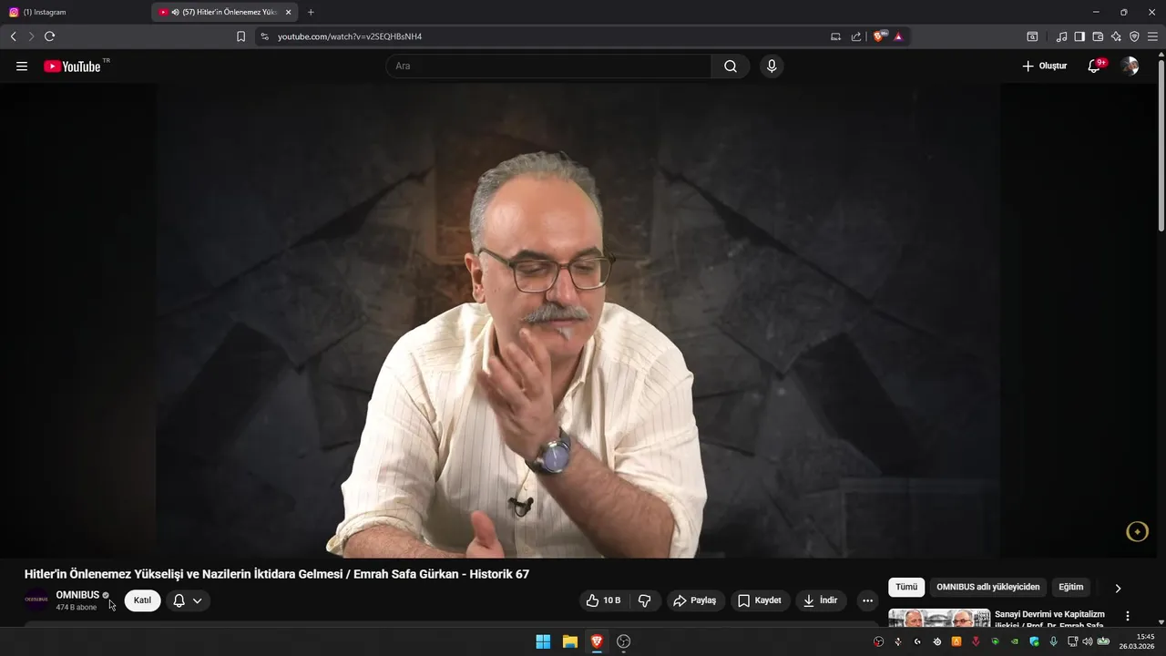Open the Sanayi Devrimi ve Kapitalizm thumbnail
1166x656 pixels.
coord(939,618)
